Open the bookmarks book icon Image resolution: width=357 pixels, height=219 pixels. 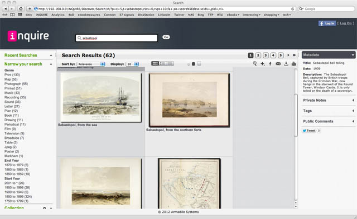coord(12,15)
